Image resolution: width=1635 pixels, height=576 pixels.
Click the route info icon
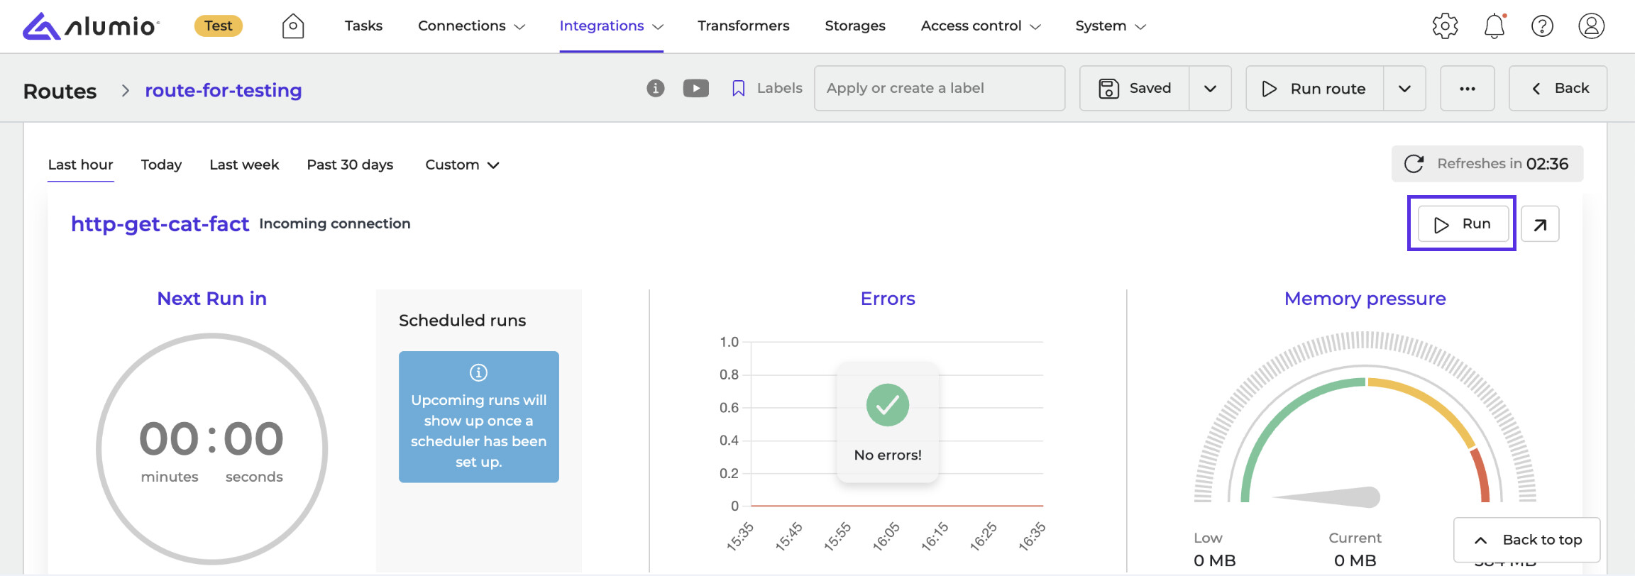coord(656,88)
